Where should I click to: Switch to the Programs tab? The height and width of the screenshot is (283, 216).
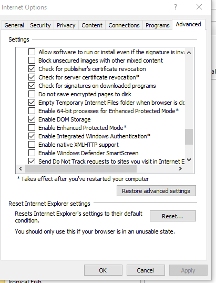(x=158, y=25)
